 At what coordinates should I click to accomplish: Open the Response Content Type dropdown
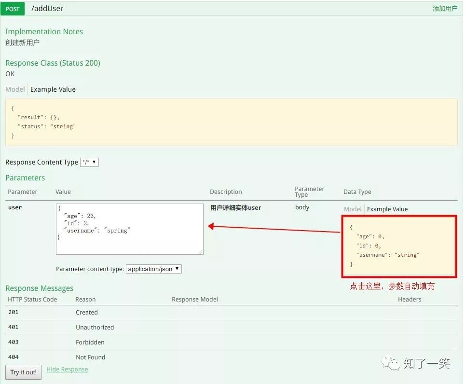click(89, 162)
